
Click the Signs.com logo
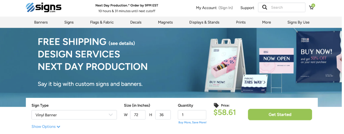point(43,7)
